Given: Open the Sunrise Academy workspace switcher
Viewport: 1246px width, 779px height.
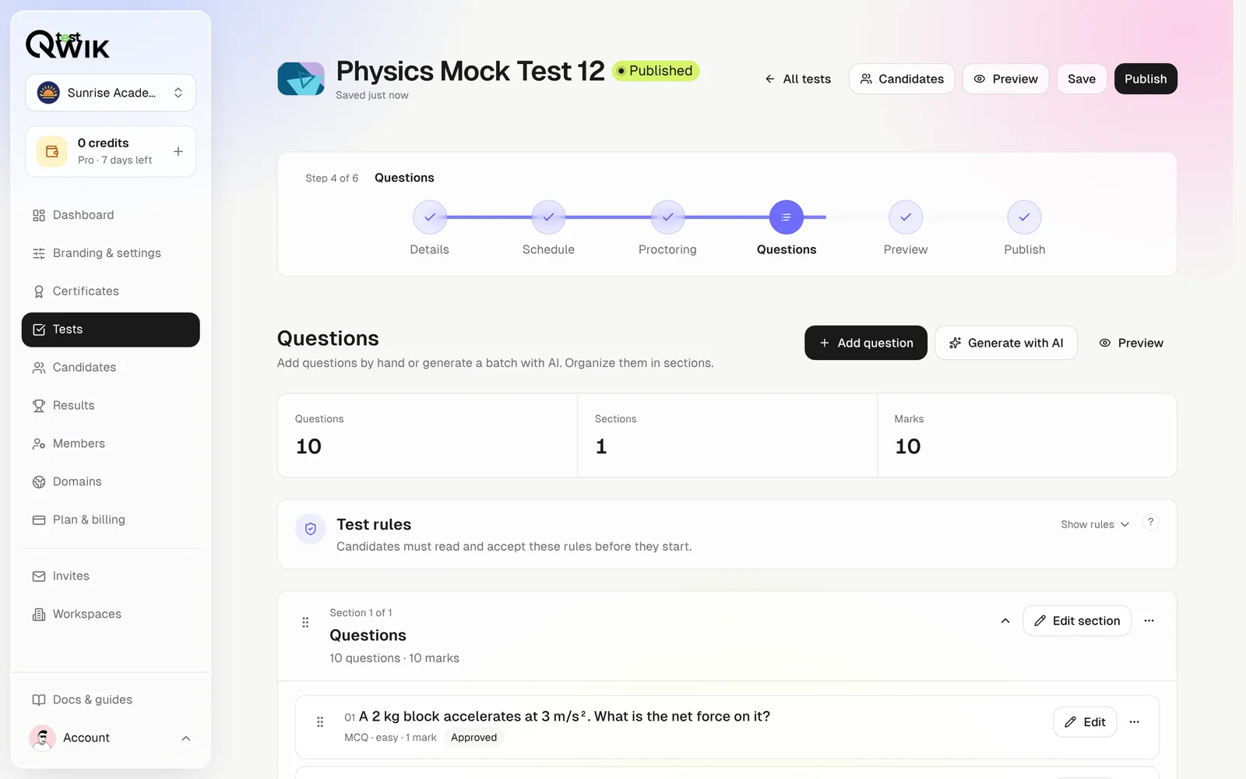Looking at the screenshot, I should pos(111,93).
